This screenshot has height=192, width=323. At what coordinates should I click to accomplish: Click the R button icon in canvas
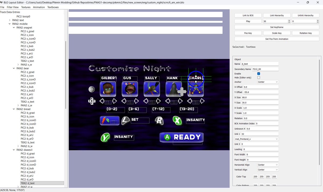point(159,121)
